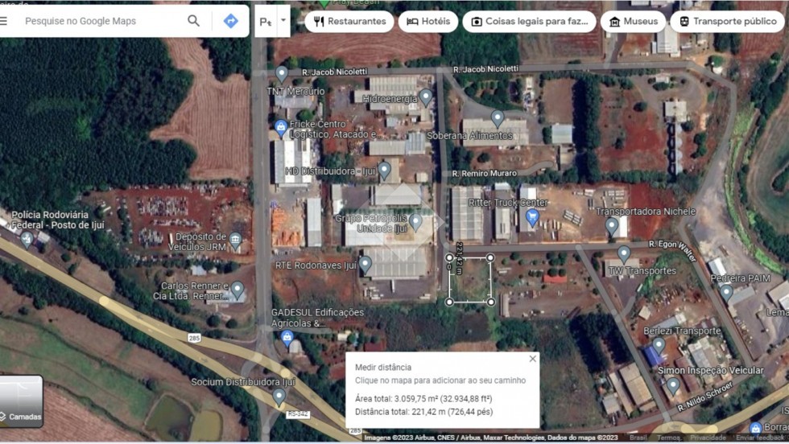Screen dimensions: 789x444
Task: Click the Enviar feedback footer link
Action: pos(761,438)
